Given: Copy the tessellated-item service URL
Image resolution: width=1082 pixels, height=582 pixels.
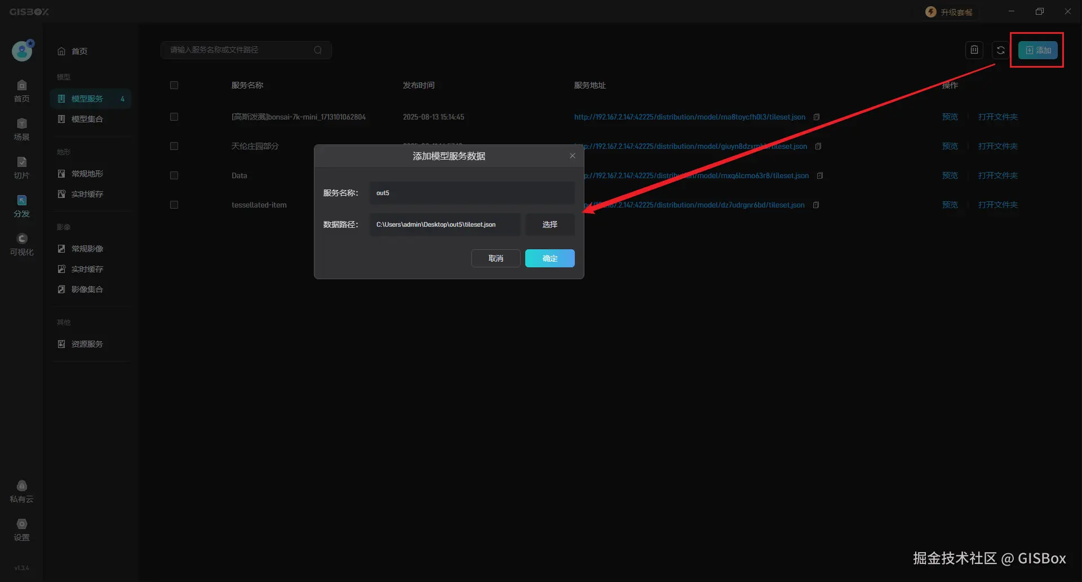Looking at the screenshot, I should click(816, 205).
